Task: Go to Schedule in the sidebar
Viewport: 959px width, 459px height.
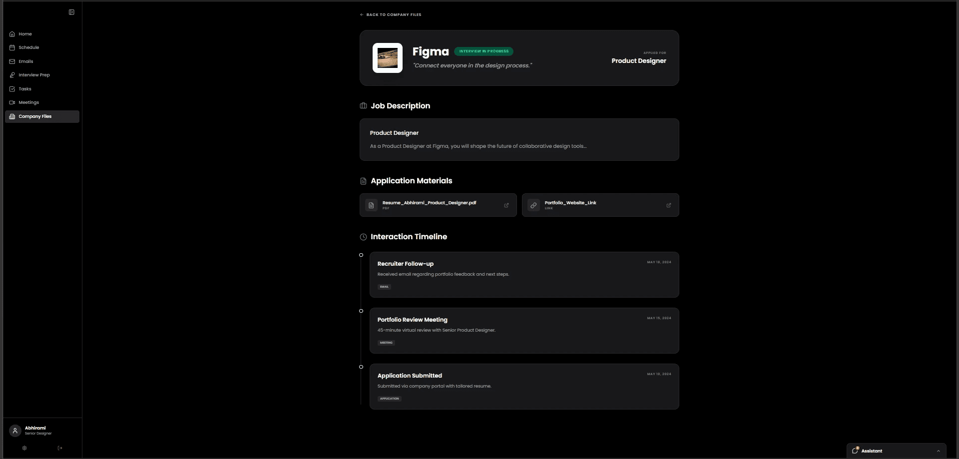Action: 42,47
